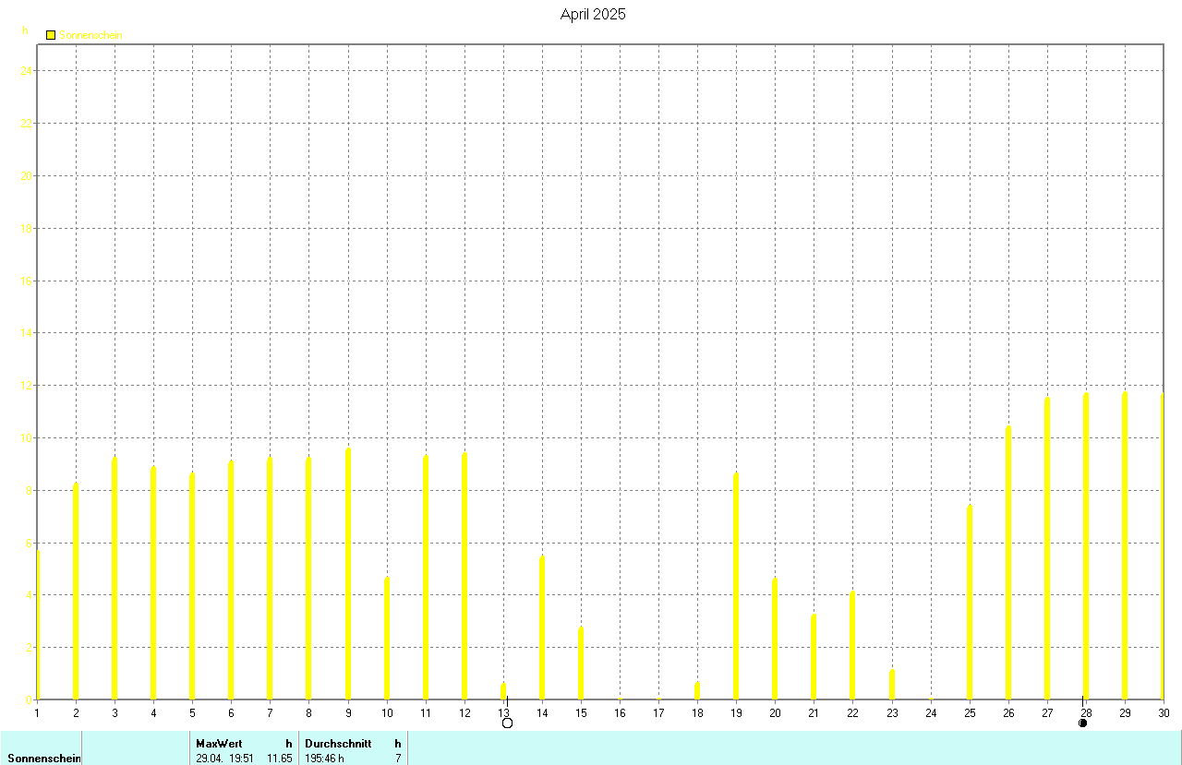1182x765 pixels.
Task: Click the sunshine bar for day 21
Action: point(814,657)
